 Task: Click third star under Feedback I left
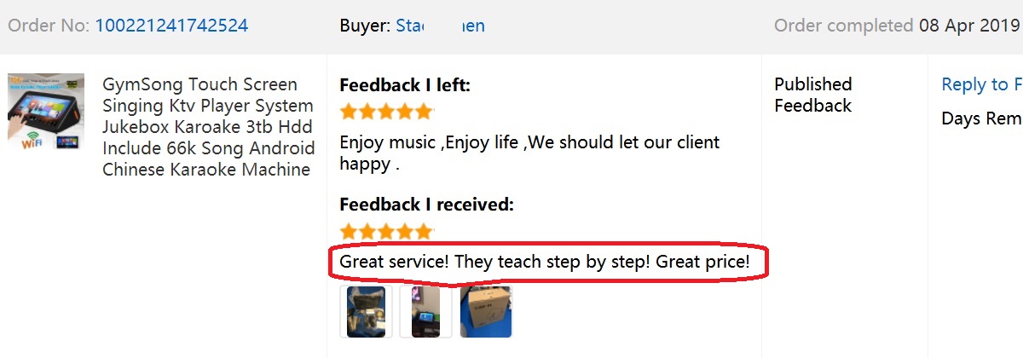(386, 112)
